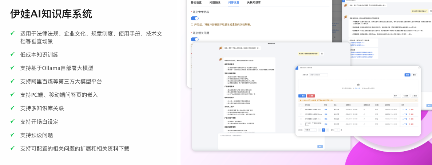Click the 重置 button in document dialog

(x=414, y=75)
